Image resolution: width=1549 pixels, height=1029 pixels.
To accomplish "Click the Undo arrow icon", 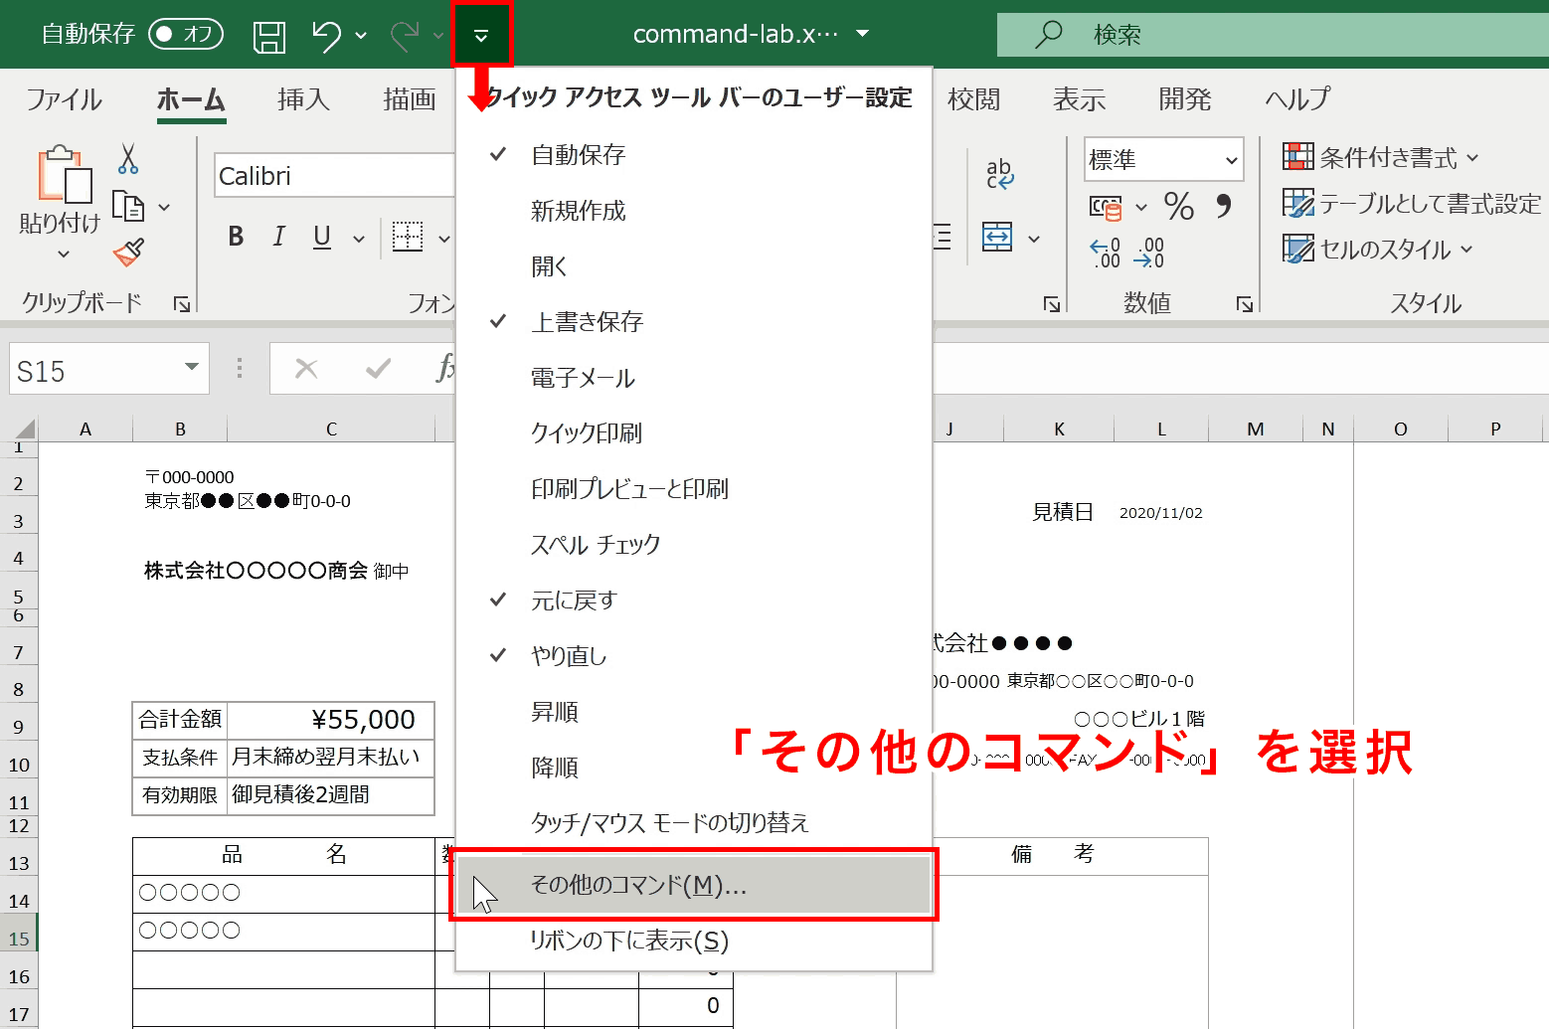I will (325, 36).
